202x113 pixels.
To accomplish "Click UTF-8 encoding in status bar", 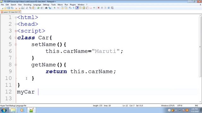I will 180,105.
